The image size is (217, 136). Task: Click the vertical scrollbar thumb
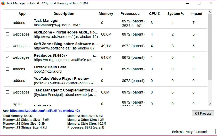(210, 47)
